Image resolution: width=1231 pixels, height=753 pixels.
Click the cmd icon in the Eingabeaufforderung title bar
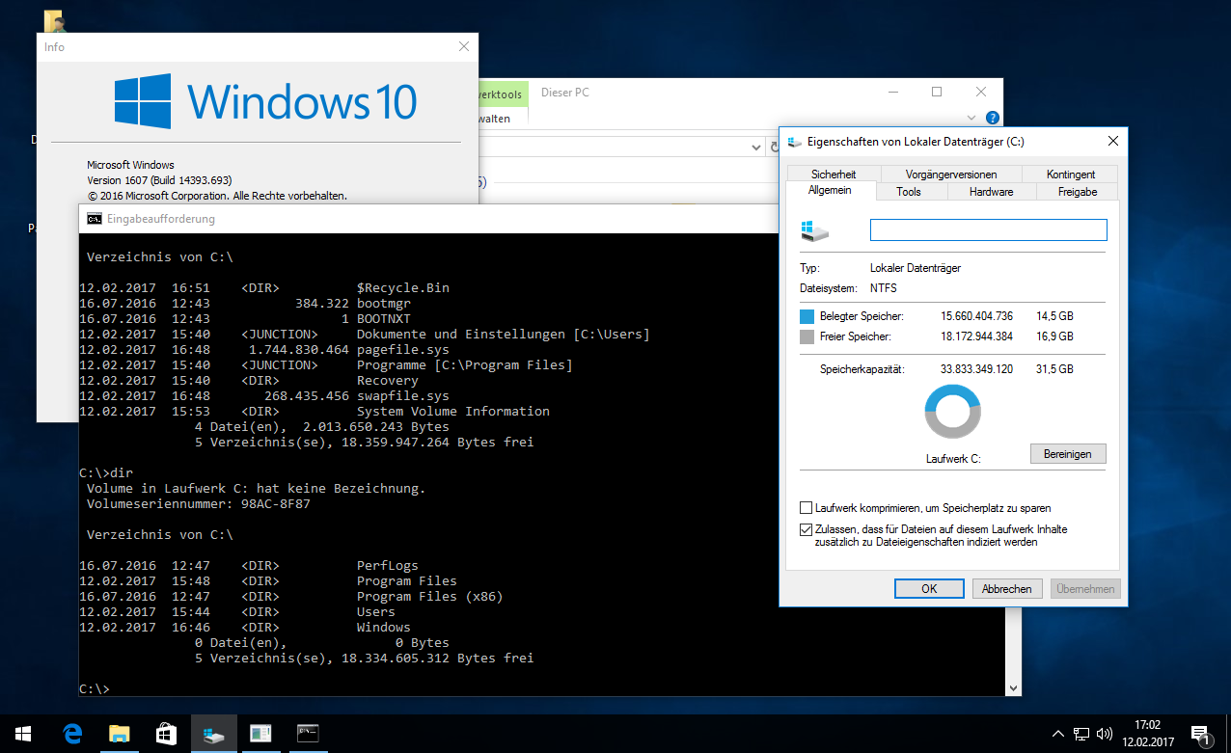[94, 219]
